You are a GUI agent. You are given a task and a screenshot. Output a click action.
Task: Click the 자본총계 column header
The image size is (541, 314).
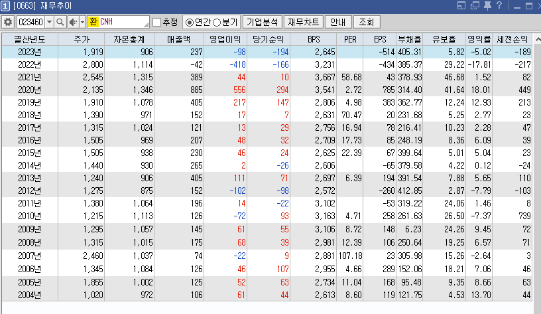pos(129,40)
